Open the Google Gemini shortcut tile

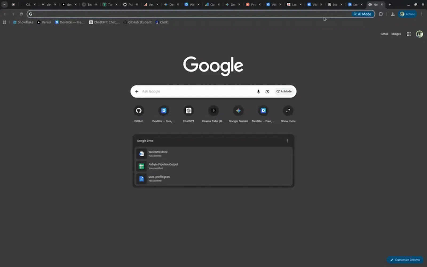pyautogui.click(x=238, y=114)
